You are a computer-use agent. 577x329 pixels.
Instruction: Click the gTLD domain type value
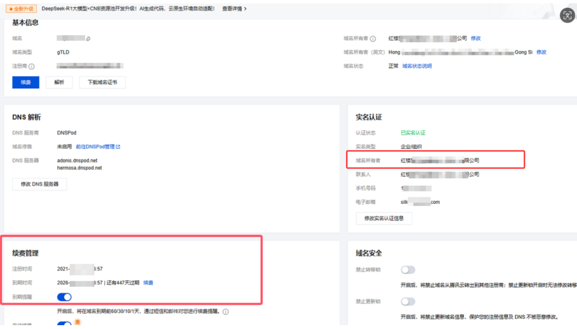[63, 52]
